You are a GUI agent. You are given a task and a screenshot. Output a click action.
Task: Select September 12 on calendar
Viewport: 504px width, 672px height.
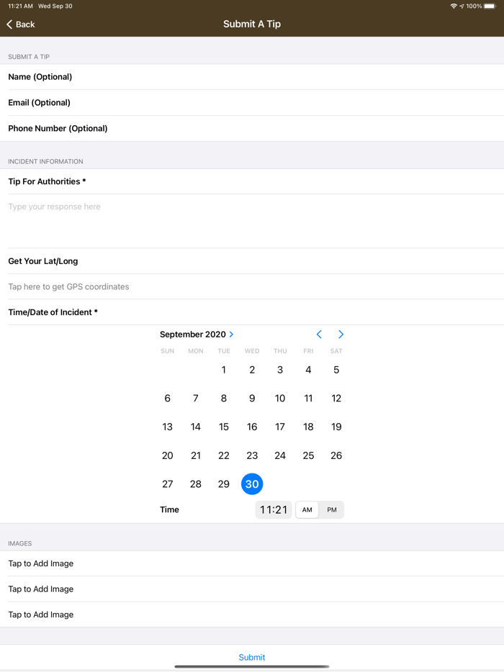click(x=336, y=398)
